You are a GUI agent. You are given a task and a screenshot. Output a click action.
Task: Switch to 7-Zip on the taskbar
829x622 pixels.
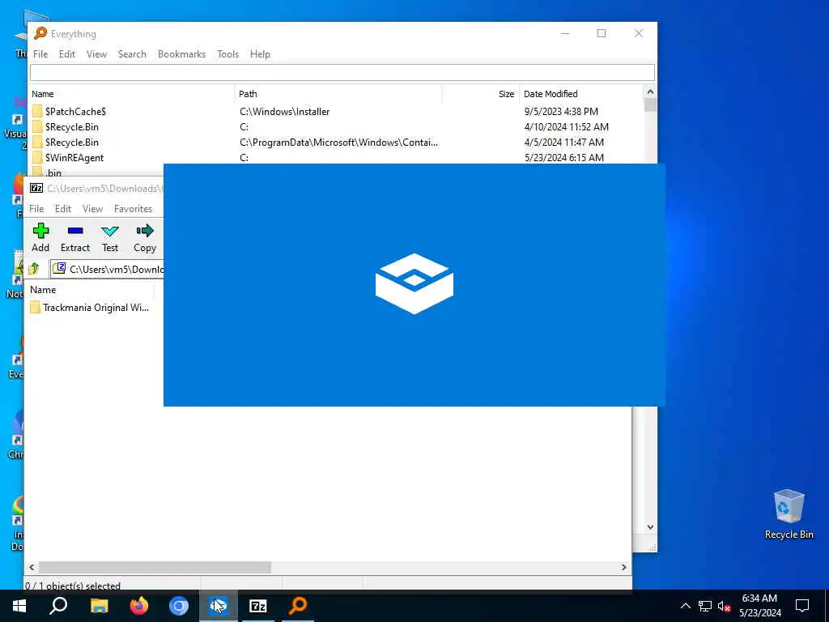coord(257,606)
